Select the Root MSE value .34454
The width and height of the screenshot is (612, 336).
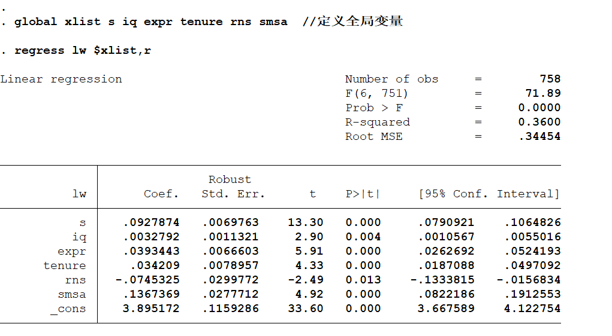tap(540, 137)
